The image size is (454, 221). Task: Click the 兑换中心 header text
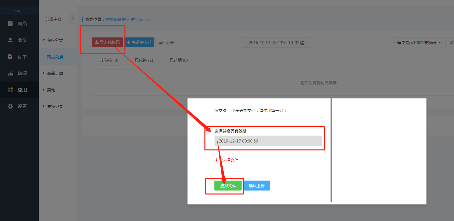[x=53, y=19]
